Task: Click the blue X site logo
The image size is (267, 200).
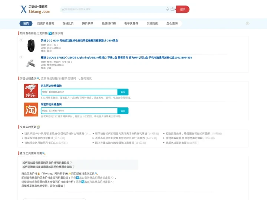Action: point(24,9)
